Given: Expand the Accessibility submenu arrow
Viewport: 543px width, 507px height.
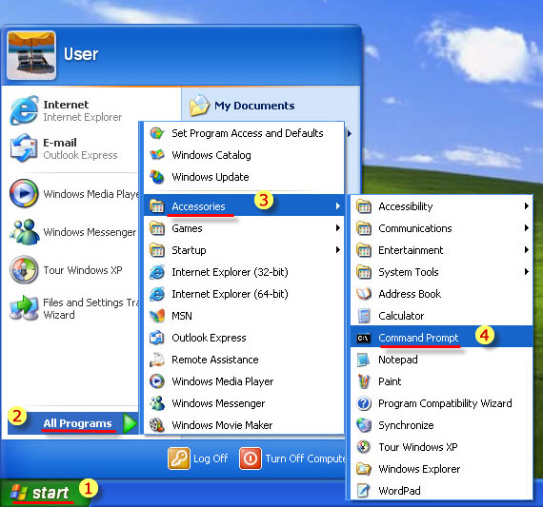Looking at the screenshot, I should [527, 206].
